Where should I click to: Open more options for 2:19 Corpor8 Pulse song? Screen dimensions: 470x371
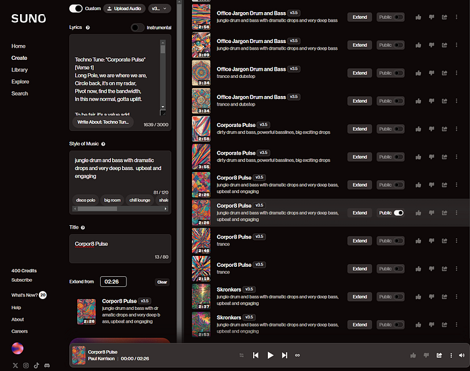tap(456, 269)
